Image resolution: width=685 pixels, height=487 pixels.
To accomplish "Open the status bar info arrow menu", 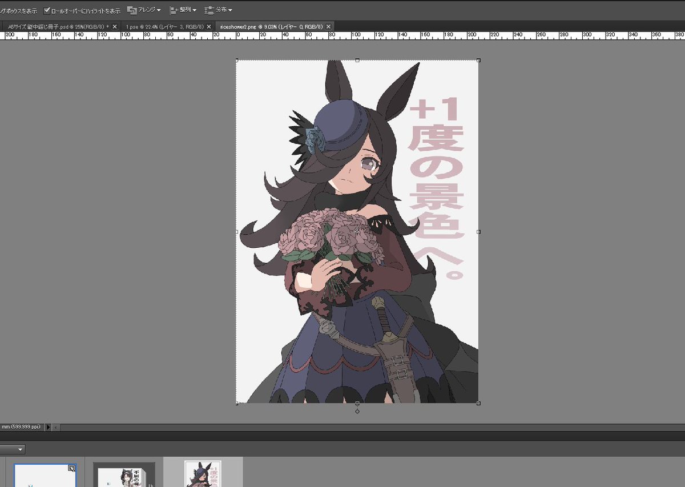I will (48, 427).
